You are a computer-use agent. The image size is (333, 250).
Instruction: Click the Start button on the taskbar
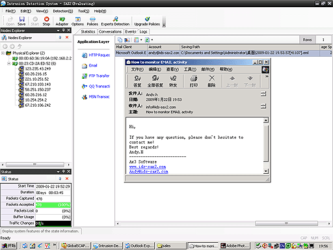pos(9,245)
